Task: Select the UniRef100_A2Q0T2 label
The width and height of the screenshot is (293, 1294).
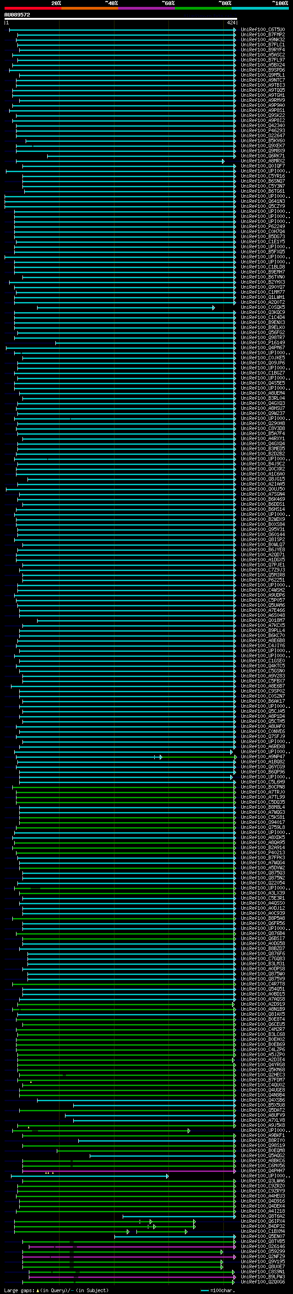Action: tap(262, 302)
